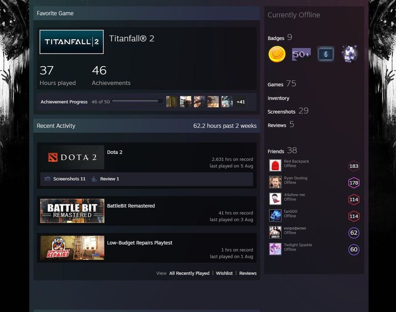Click the camera icon beside Screenshots 11
The height and width of the screenshot is (312, 396).
click(x=47, y=179)
